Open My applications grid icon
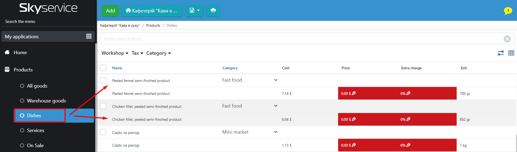This screenshot has width=517, height=152. click(89, 36)
